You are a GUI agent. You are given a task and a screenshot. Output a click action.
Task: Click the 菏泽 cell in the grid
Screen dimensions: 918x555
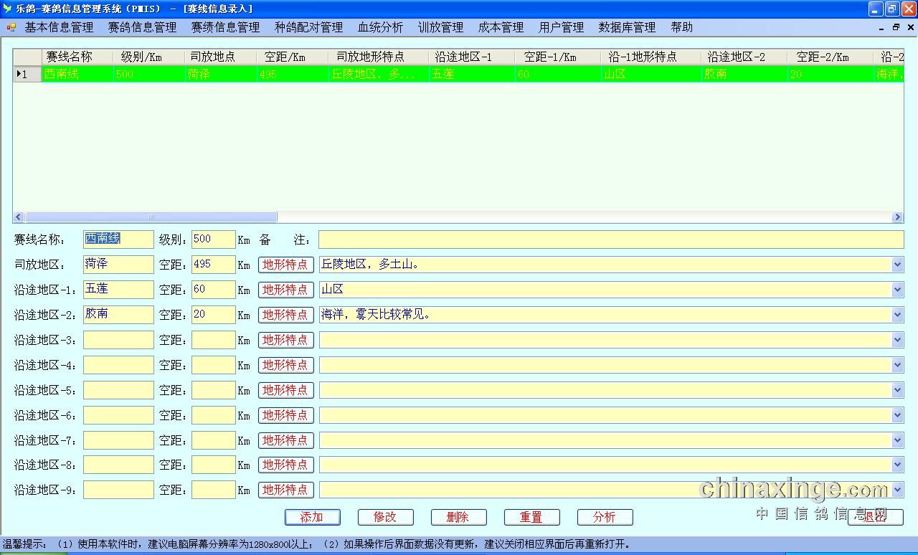pos(220,74)
